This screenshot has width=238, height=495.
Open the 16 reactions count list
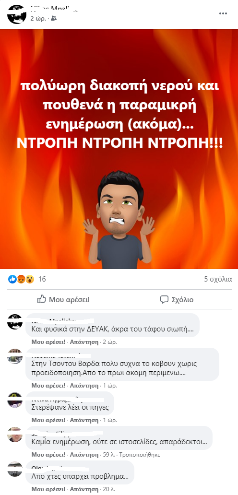(x=42, y=279)
